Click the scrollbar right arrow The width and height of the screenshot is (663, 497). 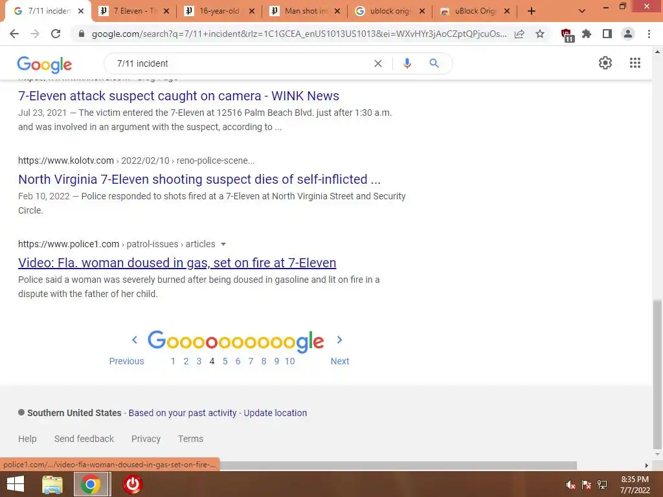point(647,465)
